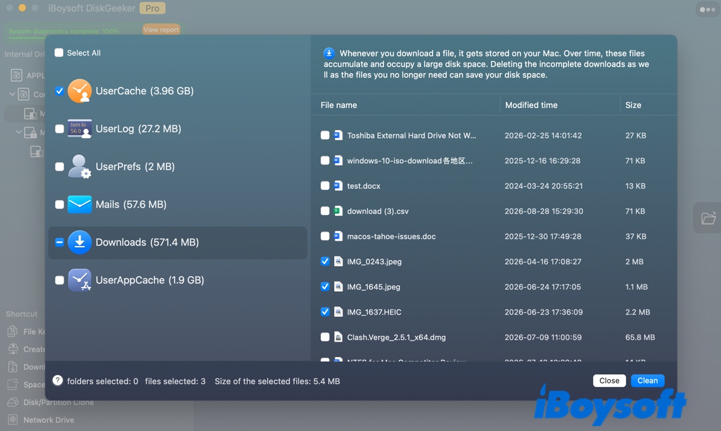The width and height of the screenshot is (721, 431).
Task: Check the UserPrefs checkbox
Action: click(x=59, y=167)
